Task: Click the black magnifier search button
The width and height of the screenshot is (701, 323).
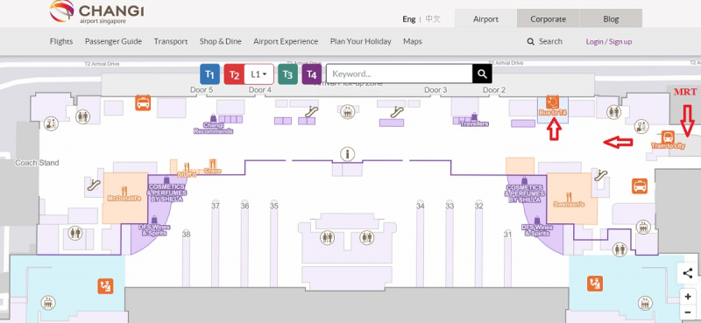Action: [x=482, y=74]
